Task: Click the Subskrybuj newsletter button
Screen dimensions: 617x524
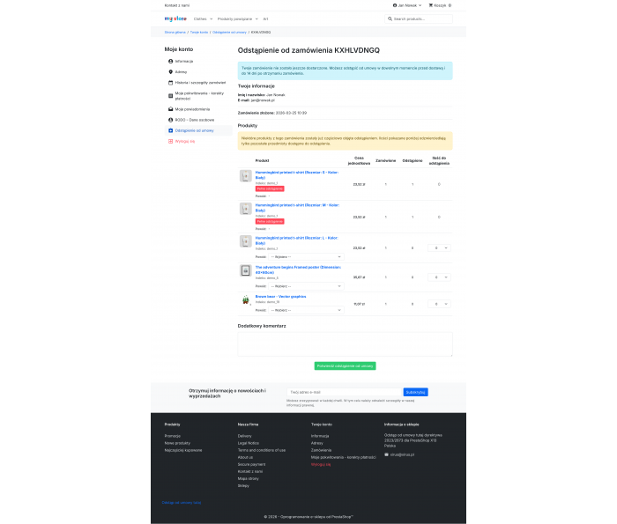Action: (x=415, y=392)
